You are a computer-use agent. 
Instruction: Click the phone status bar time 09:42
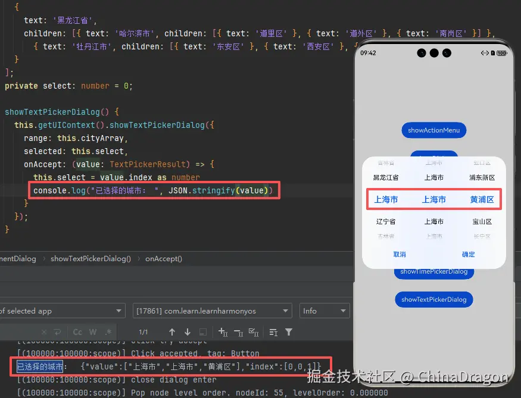coord(368,53)
